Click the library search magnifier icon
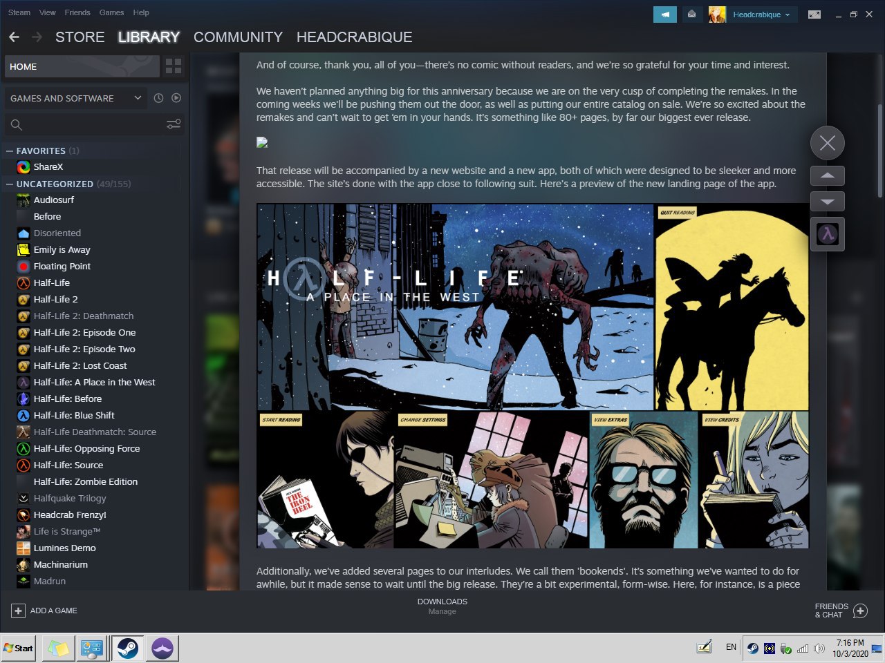This screenshot has height=663, width=885. tap(17, 125)
